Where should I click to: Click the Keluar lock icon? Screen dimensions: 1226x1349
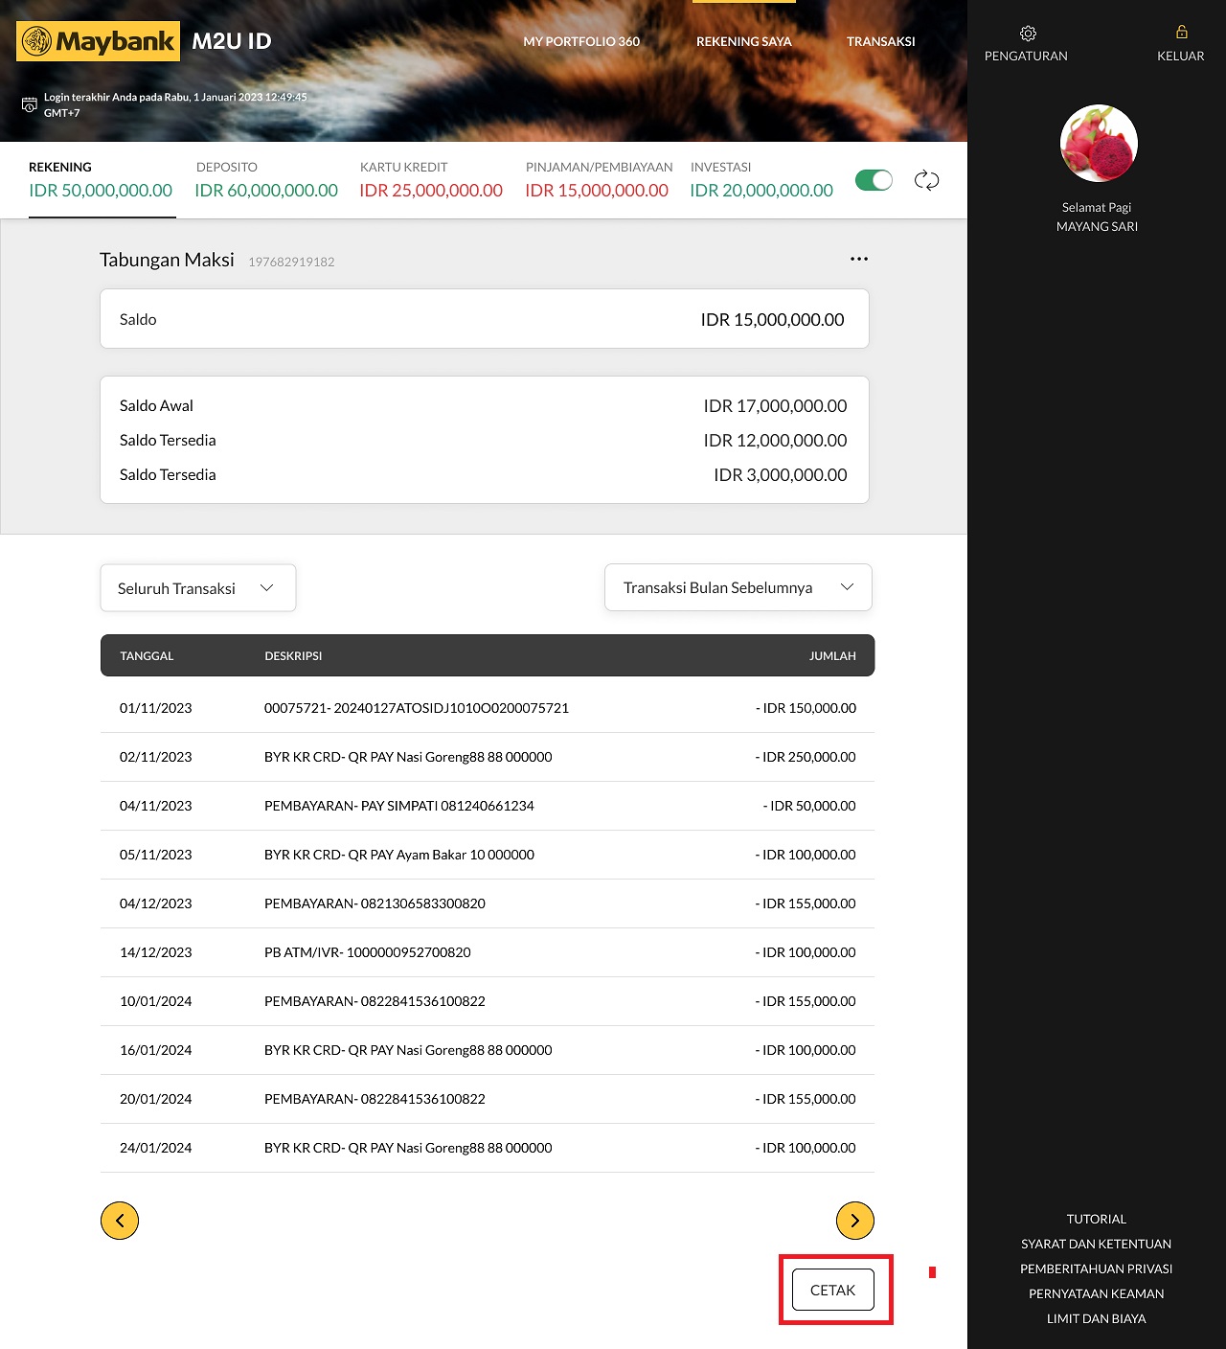click(1181, 32)
